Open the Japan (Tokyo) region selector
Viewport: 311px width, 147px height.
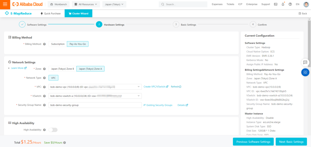[114, 4]
